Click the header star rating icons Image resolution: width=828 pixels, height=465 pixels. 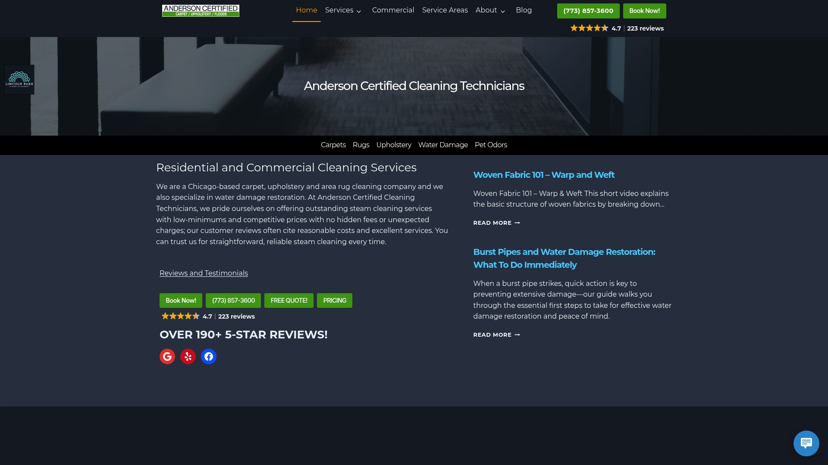pos(589,28)
